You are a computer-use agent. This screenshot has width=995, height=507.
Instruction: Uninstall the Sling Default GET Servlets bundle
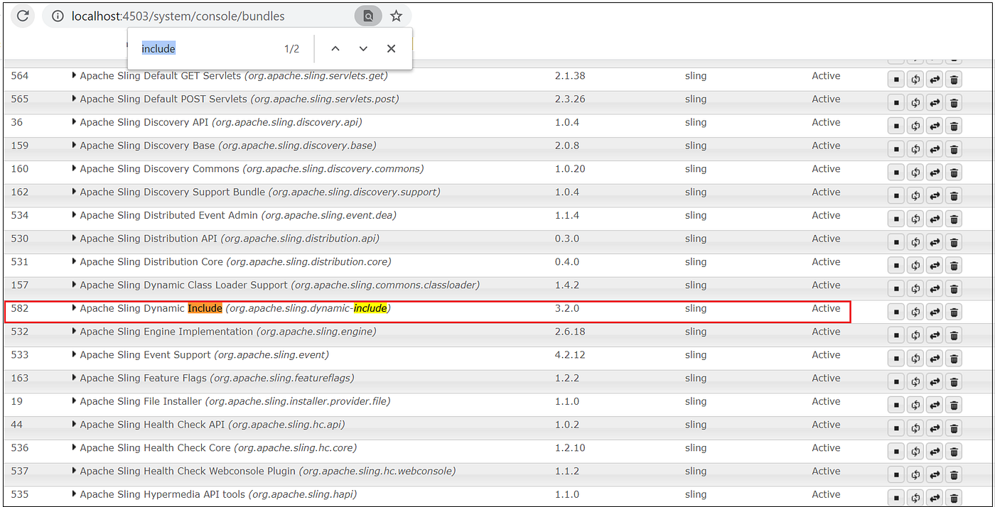(x=954, y=79)
